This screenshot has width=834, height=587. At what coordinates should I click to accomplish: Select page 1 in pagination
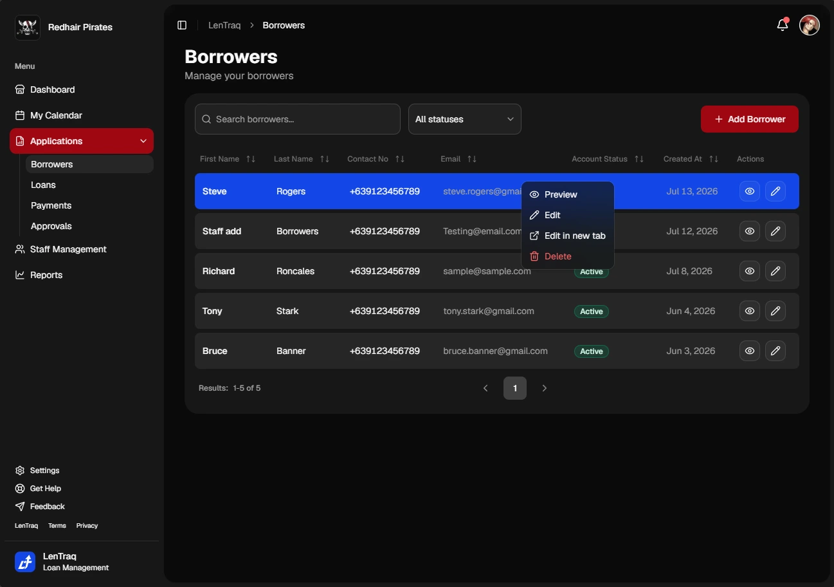click(x=515, y=388)
